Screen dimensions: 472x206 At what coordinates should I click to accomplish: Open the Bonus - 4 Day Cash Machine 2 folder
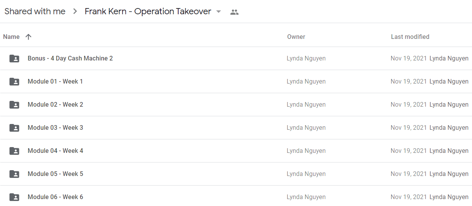coord(70,59)
